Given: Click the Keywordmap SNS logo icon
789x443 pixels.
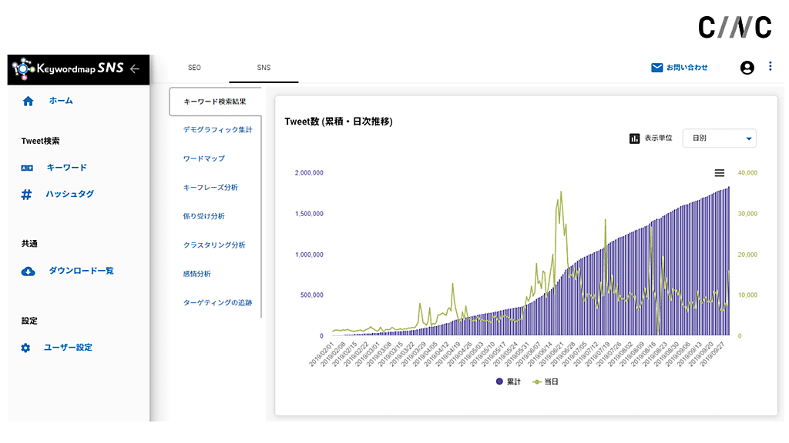Looking at the screenshot, I should (23, 68).
